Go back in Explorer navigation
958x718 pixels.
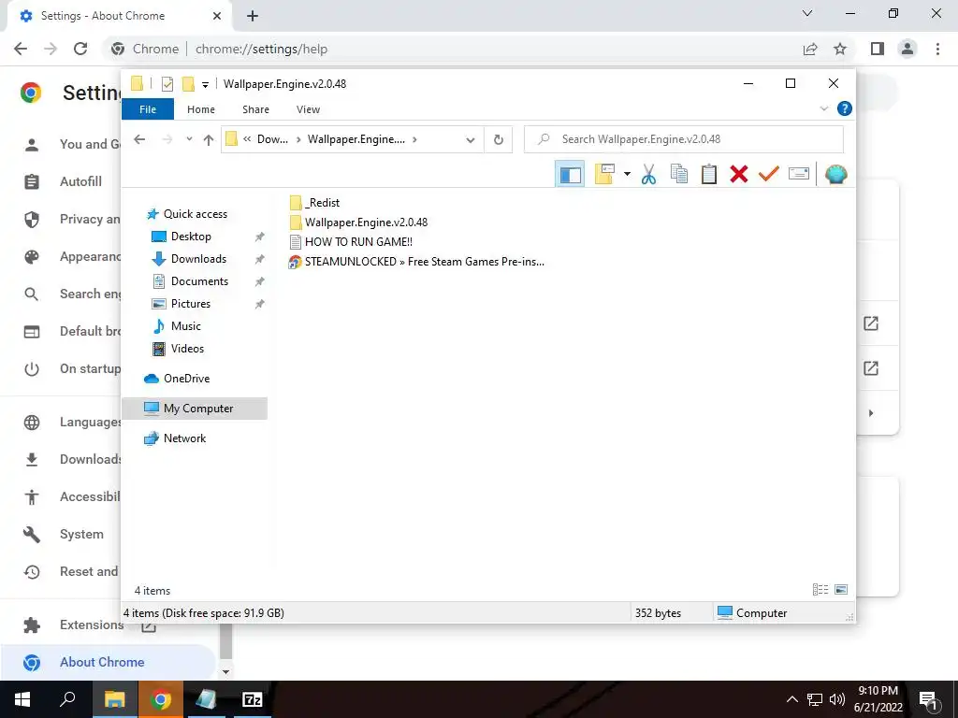coord(139,140)
